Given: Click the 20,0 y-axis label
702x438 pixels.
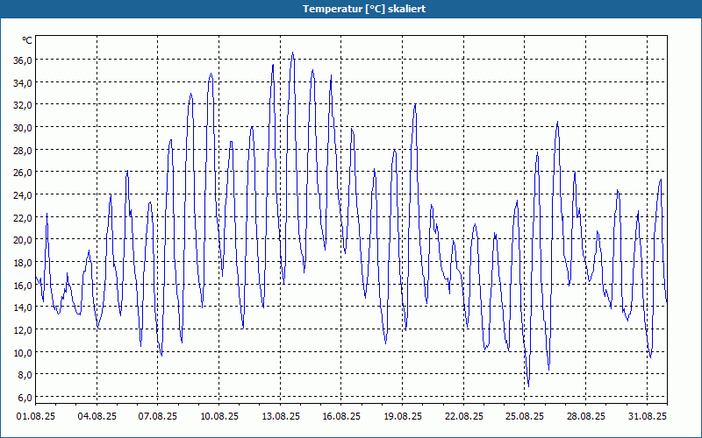Looking at the screenshot, I should (x=23, y=240).
